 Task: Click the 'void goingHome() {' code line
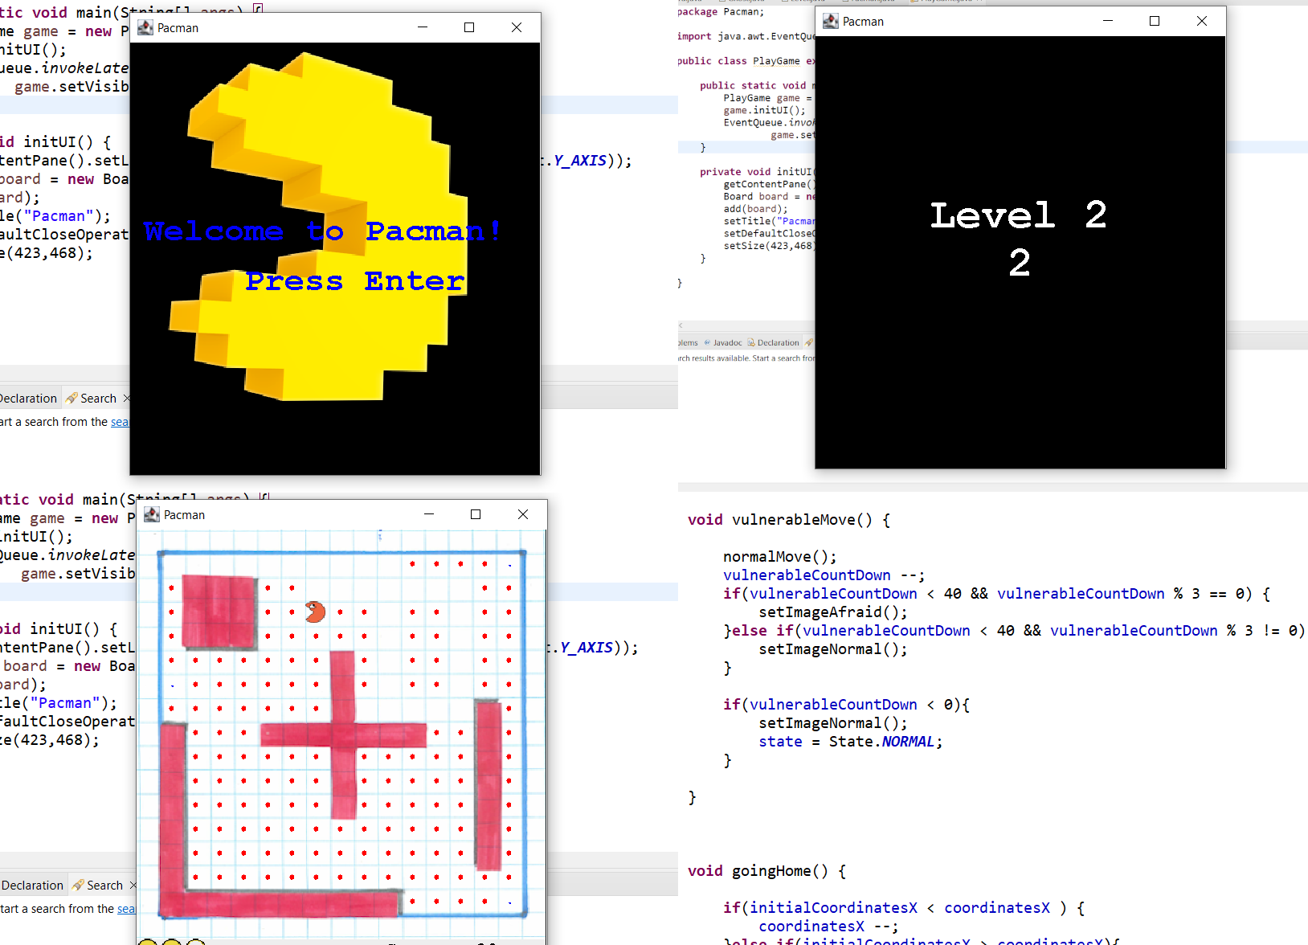pos(766,871)
